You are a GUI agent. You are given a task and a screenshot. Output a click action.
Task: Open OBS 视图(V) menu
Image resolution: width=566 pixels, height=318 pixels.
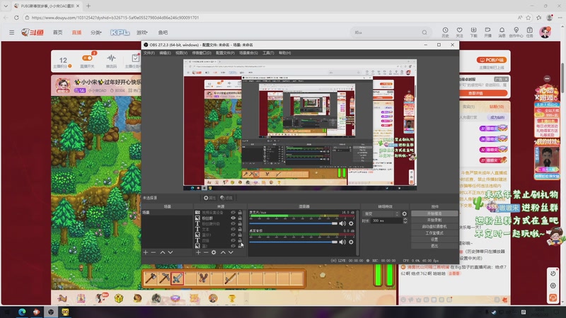pos(181,53)
